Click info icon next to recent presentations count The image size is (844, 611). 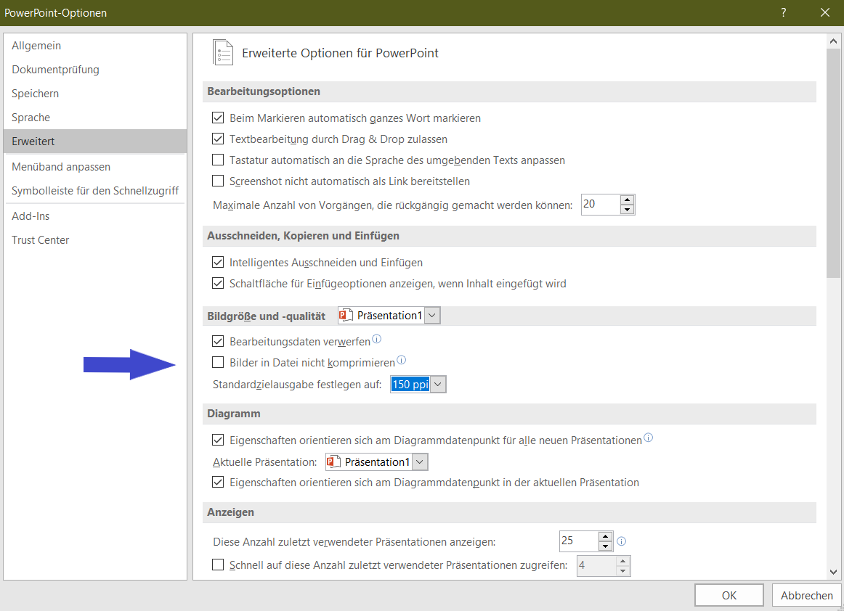[x=622, y=541]
